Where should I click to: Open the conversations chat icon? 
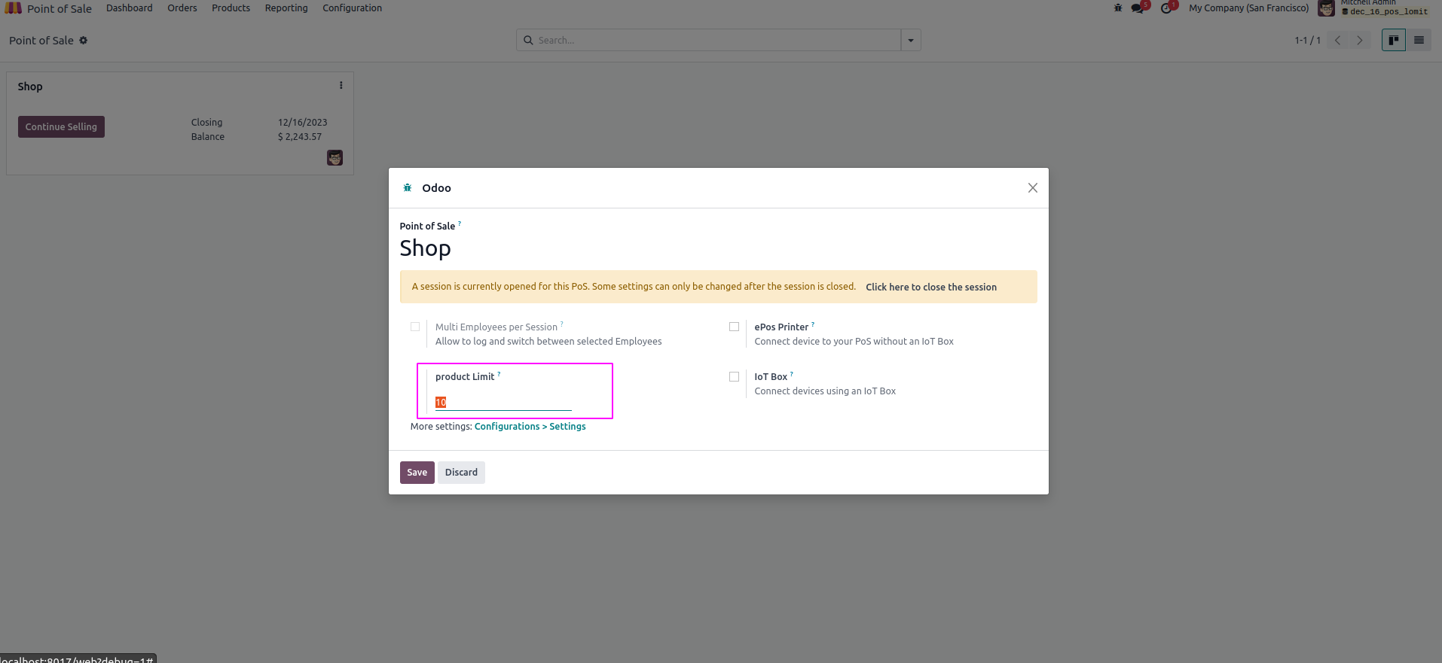(1138, 8)
